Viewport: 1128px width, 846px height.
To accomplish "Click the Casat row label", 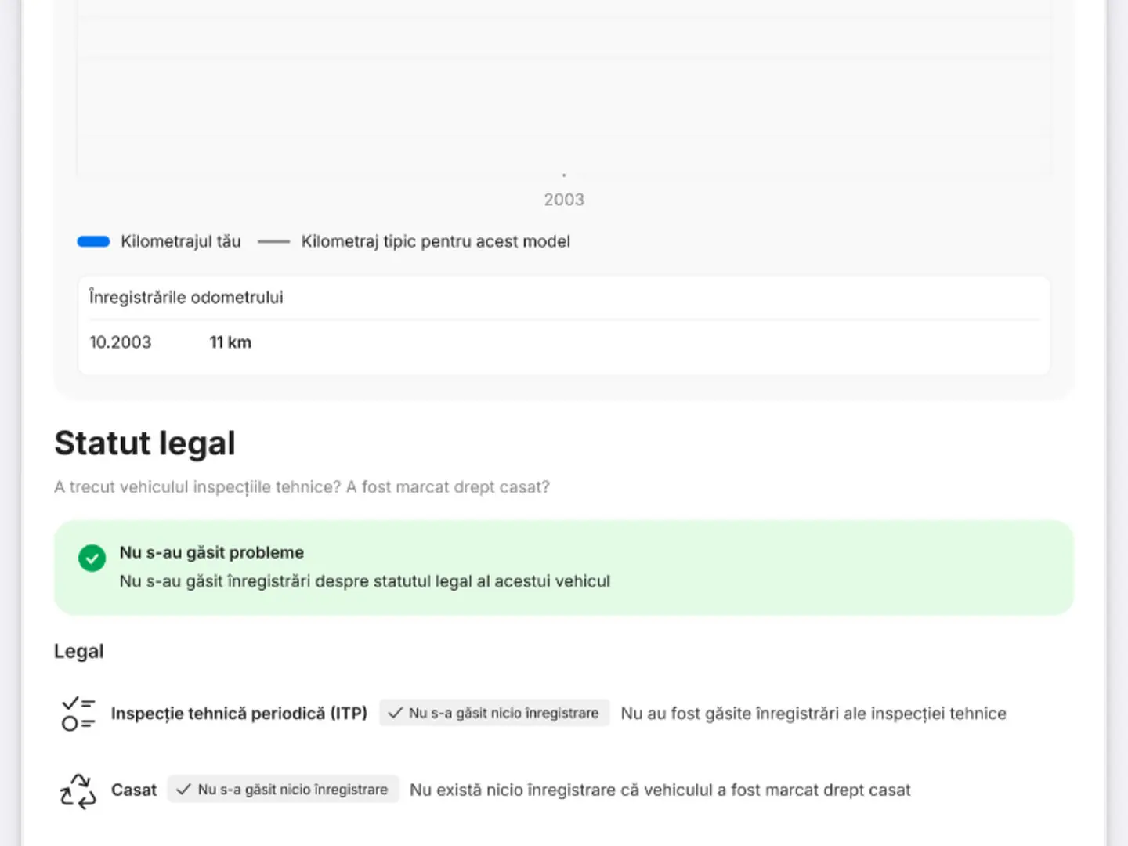I will [x=134, y=790].
